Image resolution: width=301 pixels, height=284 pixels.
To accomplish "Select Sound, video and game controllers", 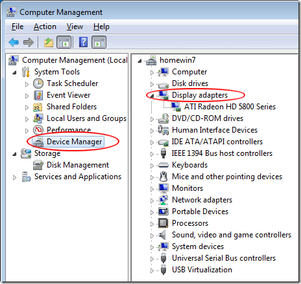I will (x=232, y=235).
